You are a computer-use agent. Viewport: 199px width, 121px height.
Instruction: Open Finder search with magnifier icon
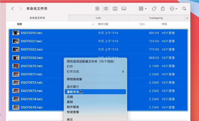[184, 9]
